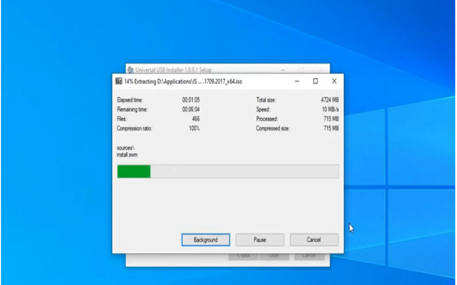The image size is (457, 285).
Task: Pause the extraction
Action: [x=260, y=239]
